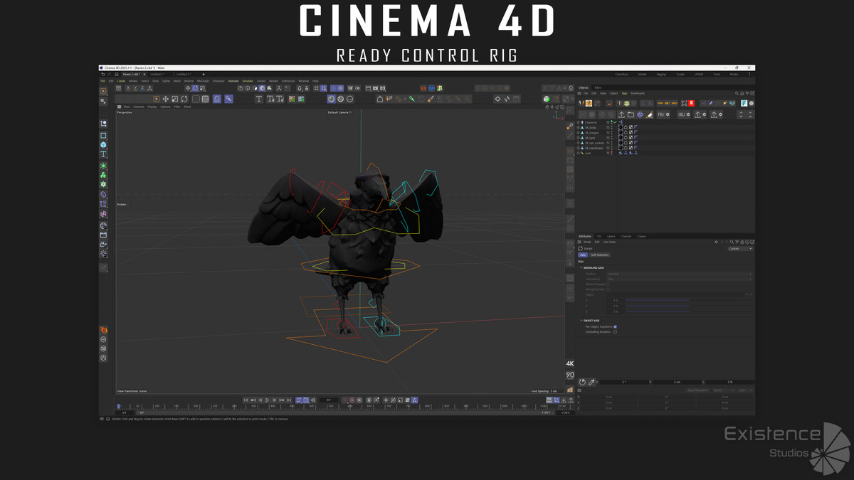Click the FBX export settings icon
Screen dimensions: 854x480
pos(663,114)
